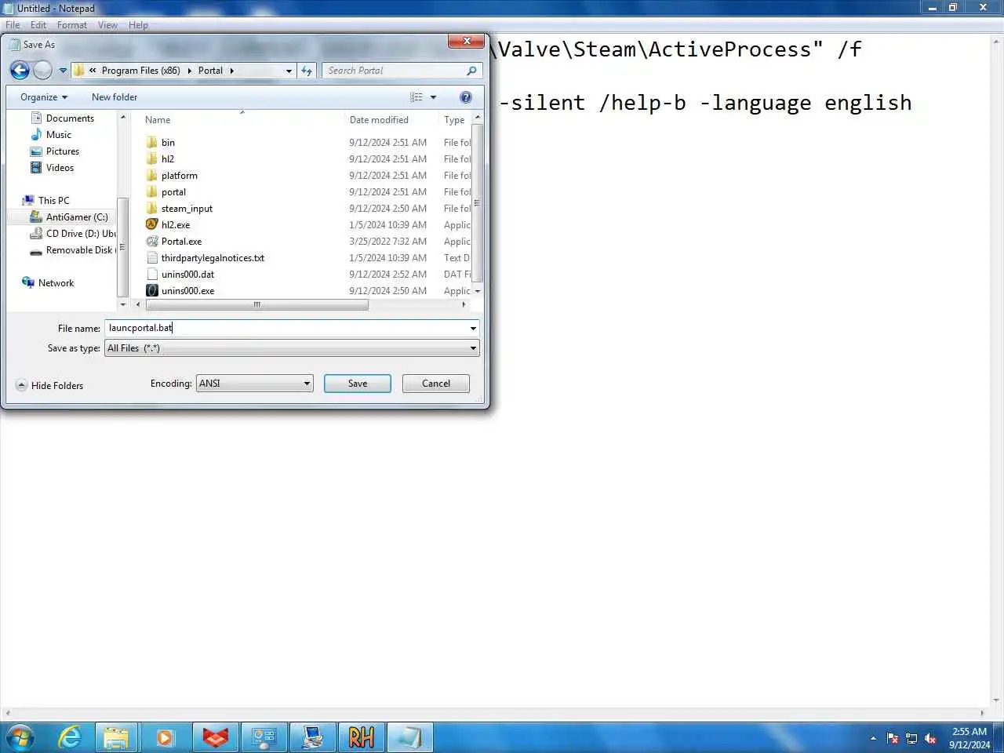Collapse the folder pane with Hide Folders
This screenshot has width=1004, height=753.
pos(49,386)
